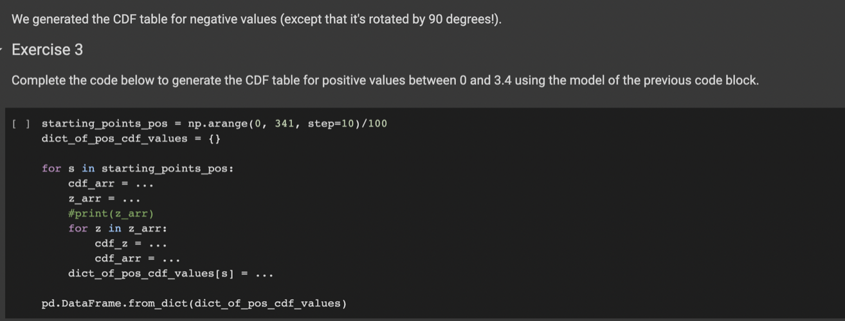Click the indented inner 'cdf_arr = ...' line
845x321 pixels.
138,259
